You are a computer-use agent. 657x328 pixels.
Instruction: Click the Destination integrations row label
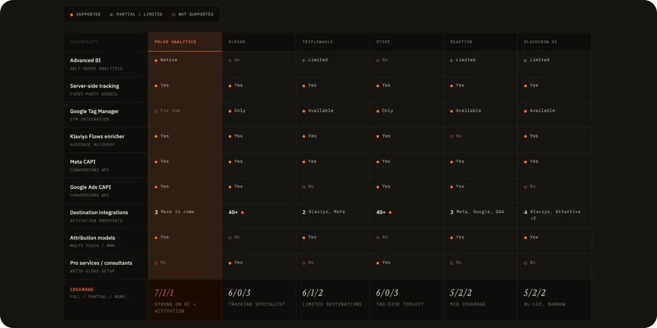[x=99, y=212]
